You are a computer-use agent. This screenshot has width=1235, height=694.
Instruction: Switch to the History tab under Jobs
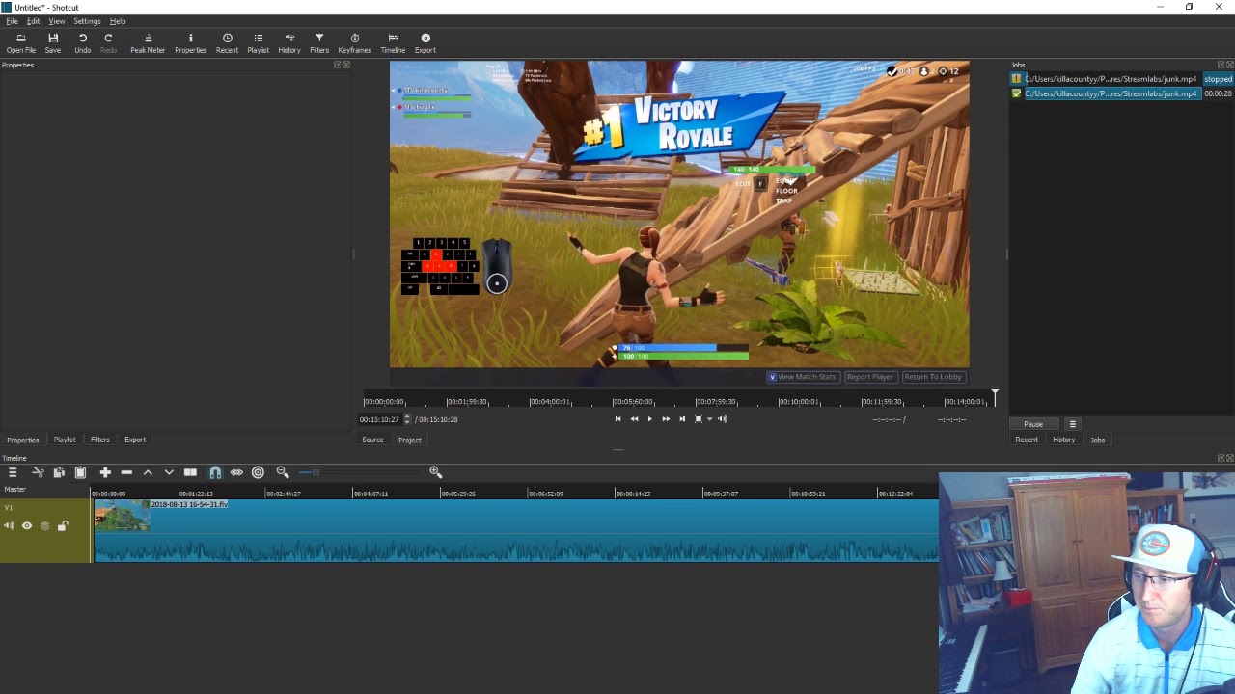(1063, 440)
